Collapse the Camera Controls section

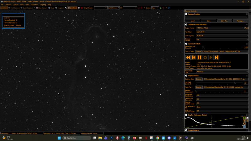tap(186, 44)
